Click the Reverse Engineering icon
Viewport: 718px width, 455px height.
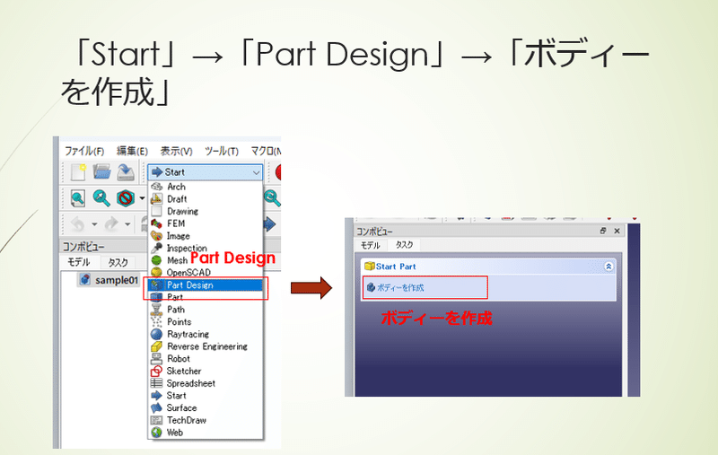[x=156, y=346]
